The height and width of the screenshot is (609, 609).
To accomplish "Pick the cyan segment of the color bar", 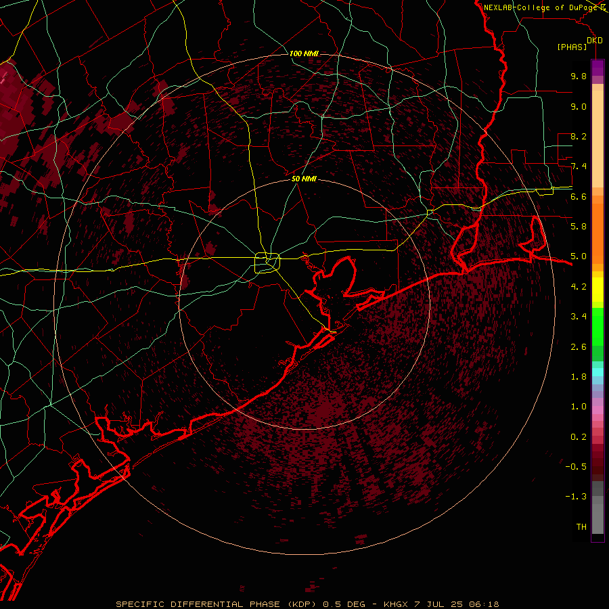I will click(x=597, y=372).
